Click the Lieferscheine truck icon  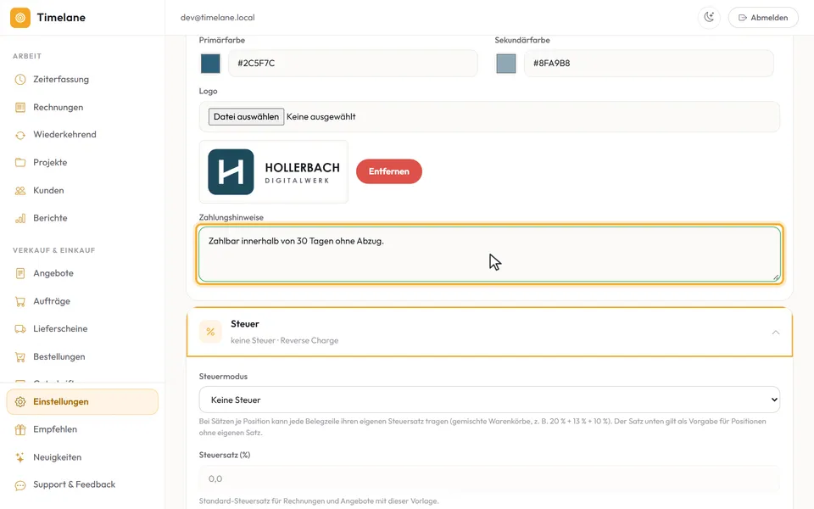click(20, 329)
